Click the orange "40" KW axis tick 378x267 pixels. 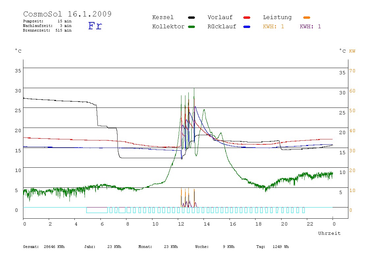[352, 131]
